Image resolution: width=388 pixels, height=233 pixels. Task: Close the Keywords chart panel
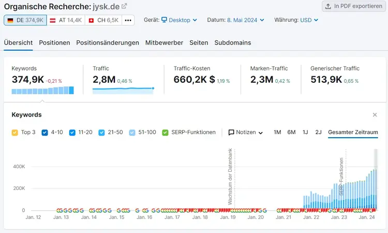click(375, 114)
